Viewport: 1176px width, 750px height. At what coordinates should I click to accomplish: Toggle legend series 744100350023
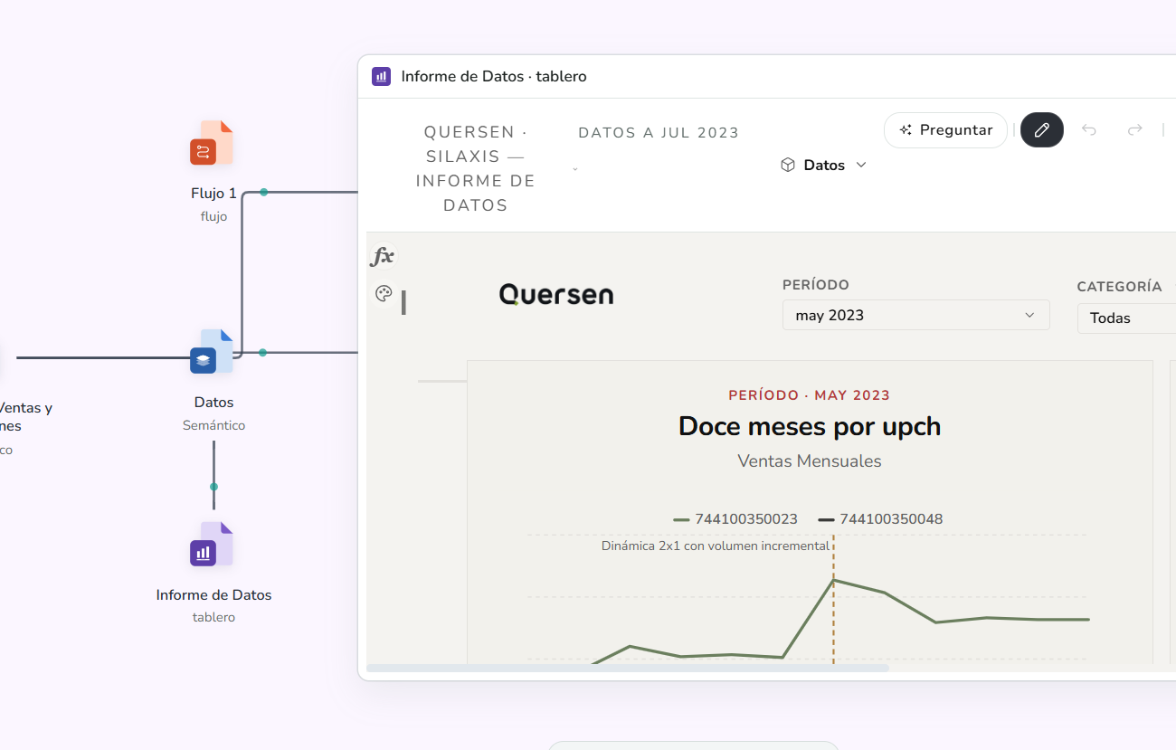click(x=735, y=519)
